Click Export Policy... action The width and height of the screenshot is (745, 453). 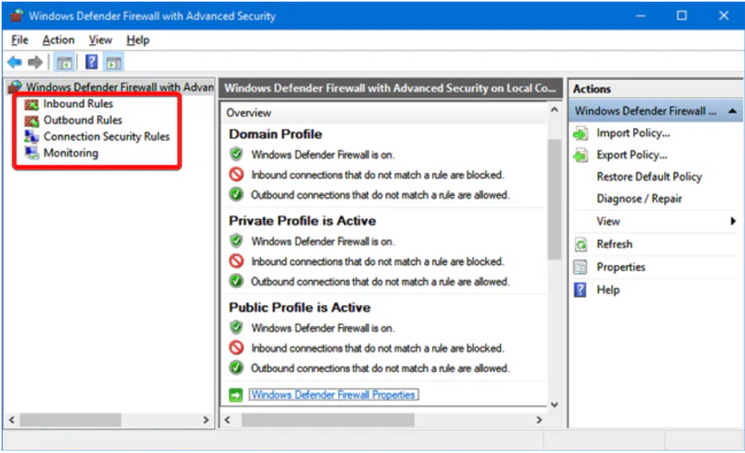point(632,155)
